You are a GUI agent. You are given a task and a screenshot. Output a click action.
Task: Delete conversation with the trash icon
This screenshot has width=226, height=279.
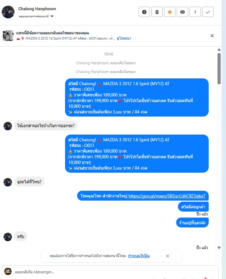(x=157, y=12)
